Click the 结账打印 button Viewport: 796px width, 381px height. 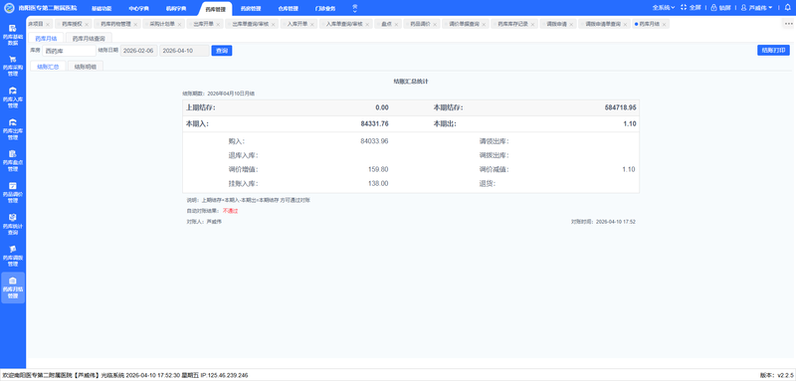tap(773, 50)
